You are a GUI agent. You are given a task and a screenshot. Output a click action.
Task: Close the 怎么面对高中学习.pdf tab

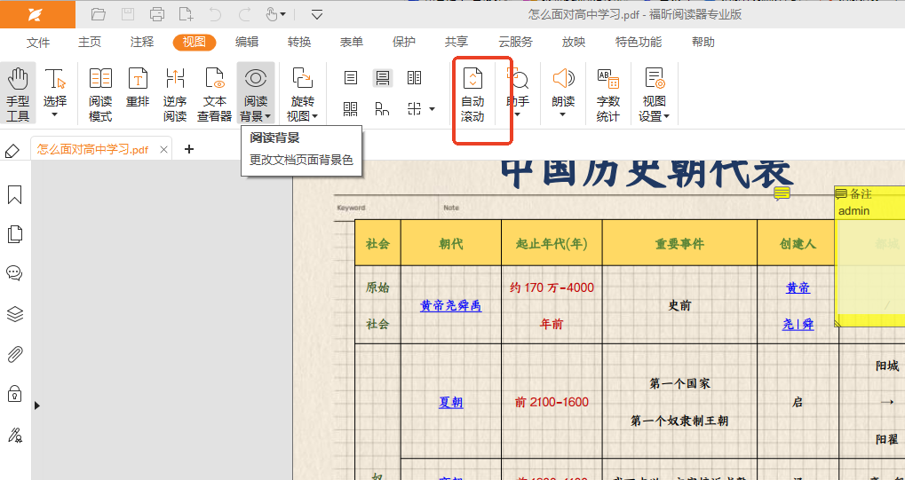(163, 149)
